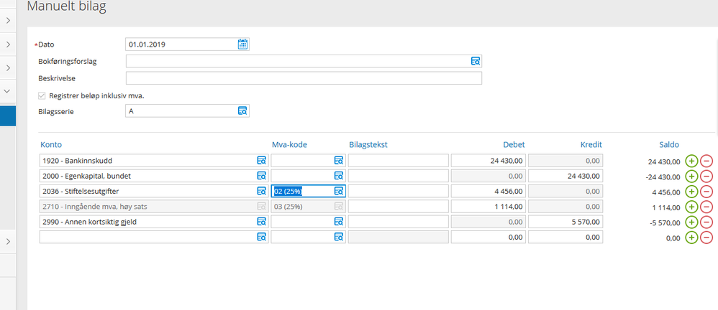Viewport: 718px width, 310px height.
Task: Collapse the sidebar section with down chevron
Action: coord(8,91)
